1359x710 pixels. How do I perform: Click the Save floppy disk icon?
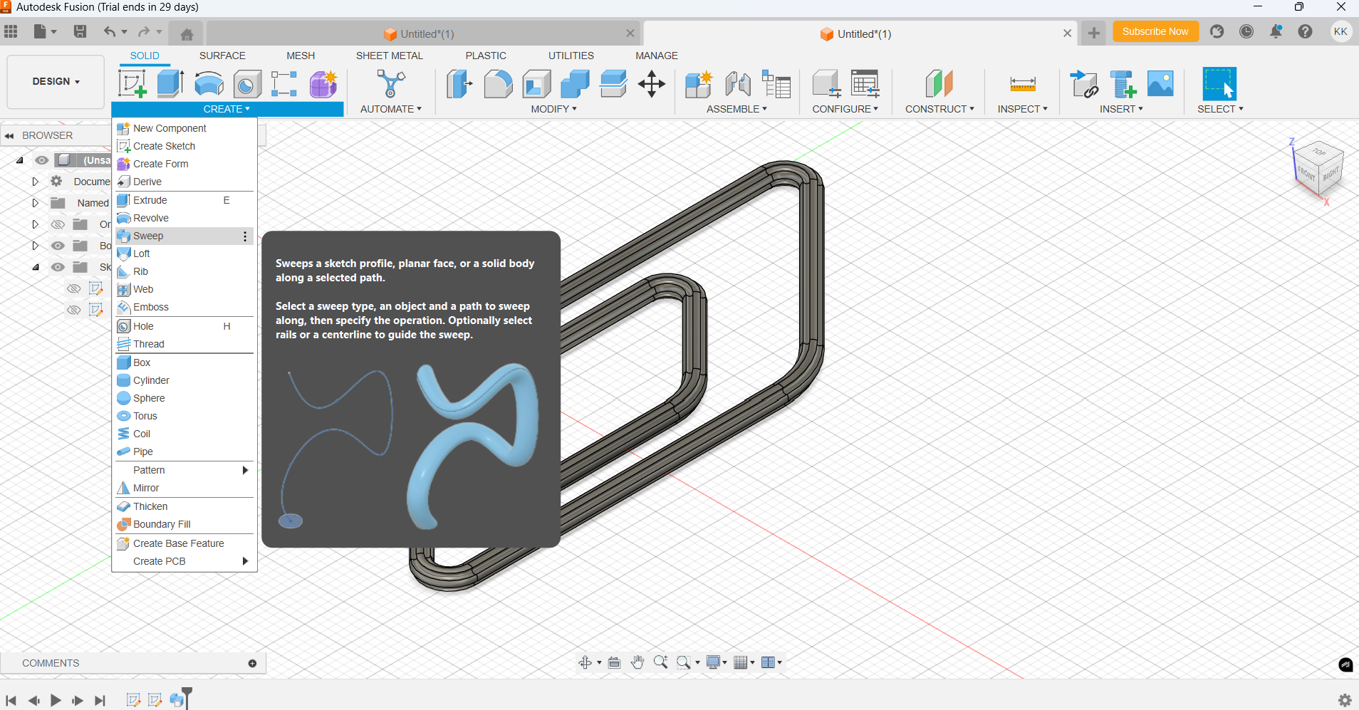pyautogui.click(x=80, y=31)
